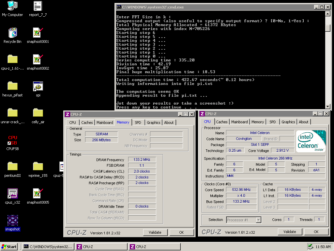Switch to CPU tab in Memory CPU-Z window
The image size is (334, 251).
point(72,123)
